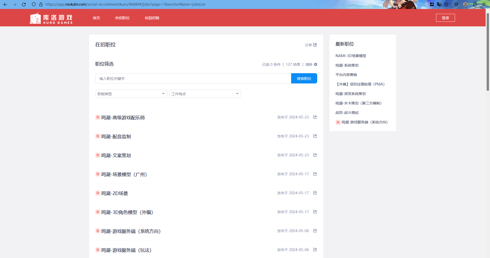This screenshot has height=258, width=490.
Task: Open the Pocket save icon
Action: click(456, 4)
